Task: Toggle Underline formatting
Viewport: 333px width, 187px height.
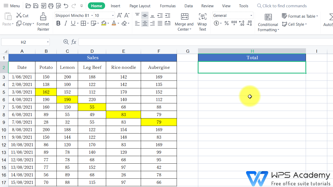Action: [73, 24]
